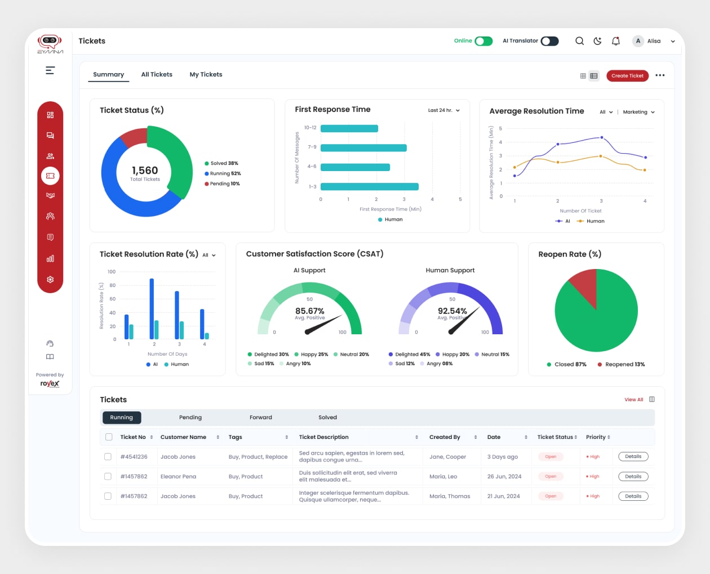Switch to grid view layout icon
The height and width of the screenshot is (574, 710).
(x=583, y=76)
